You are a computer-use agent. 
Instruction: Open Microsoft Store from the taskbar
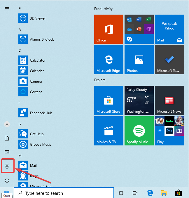tap(178, 193)
